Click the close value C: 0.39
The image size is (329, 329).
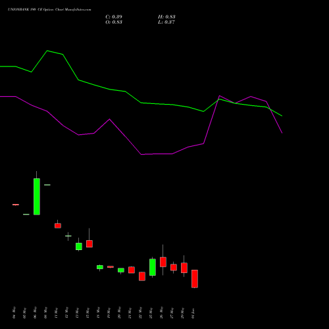pos(114,17)
